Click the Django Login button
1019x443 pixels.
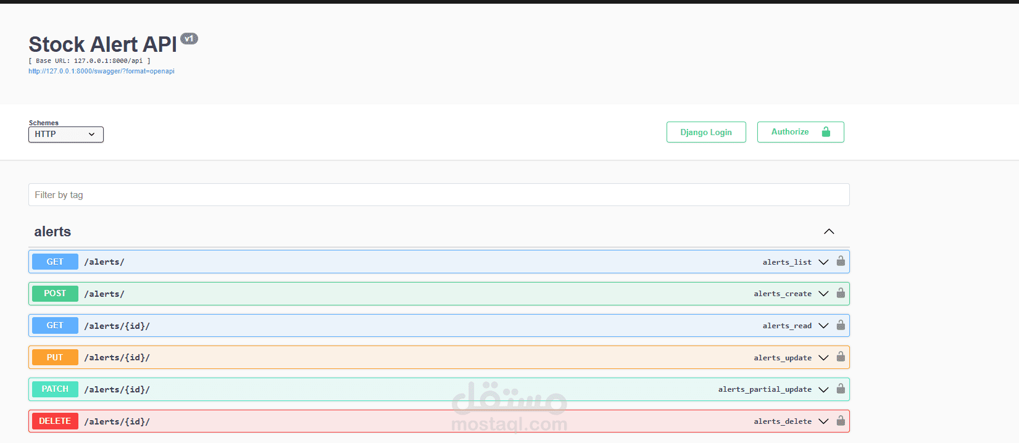[706, 132]
